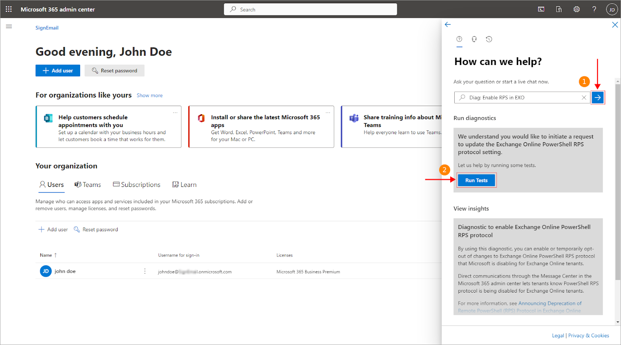Open the SignEmail organization link
Screen dimensions: 621x345
pyautogui.click(x=47, y=28)
